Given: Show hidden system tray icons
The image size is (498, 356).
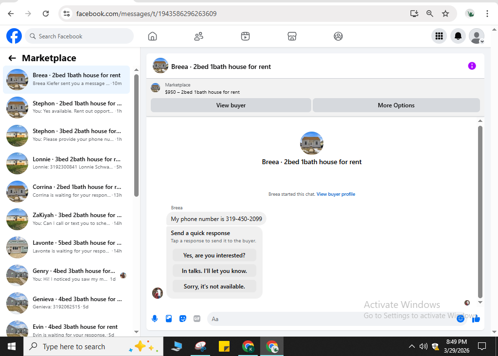Looking at the screenshot, I should [x=411, y=346].
